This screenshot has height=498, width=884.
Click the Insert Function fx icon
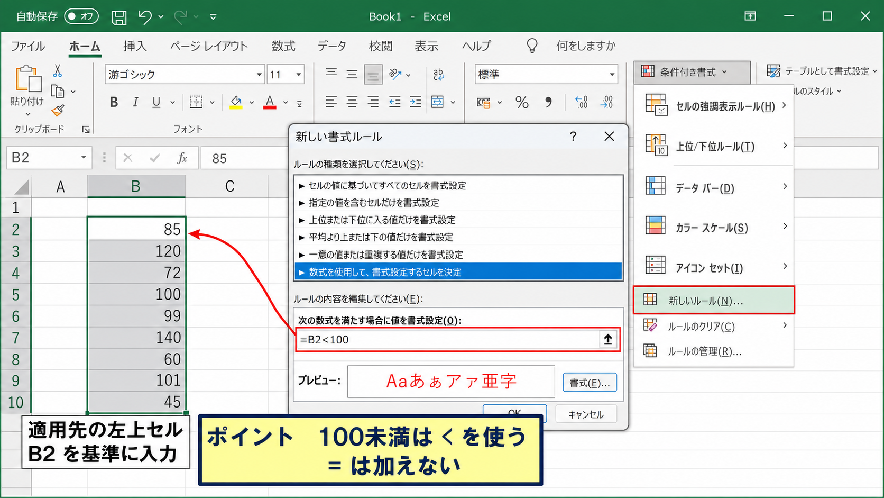coord(182,158)
